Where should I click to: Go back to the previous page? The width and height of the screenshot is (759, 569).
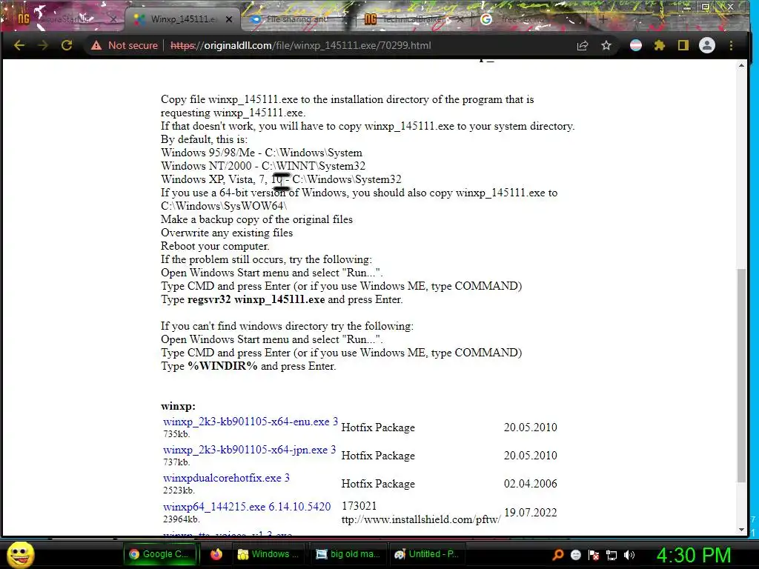pos(19,45)
